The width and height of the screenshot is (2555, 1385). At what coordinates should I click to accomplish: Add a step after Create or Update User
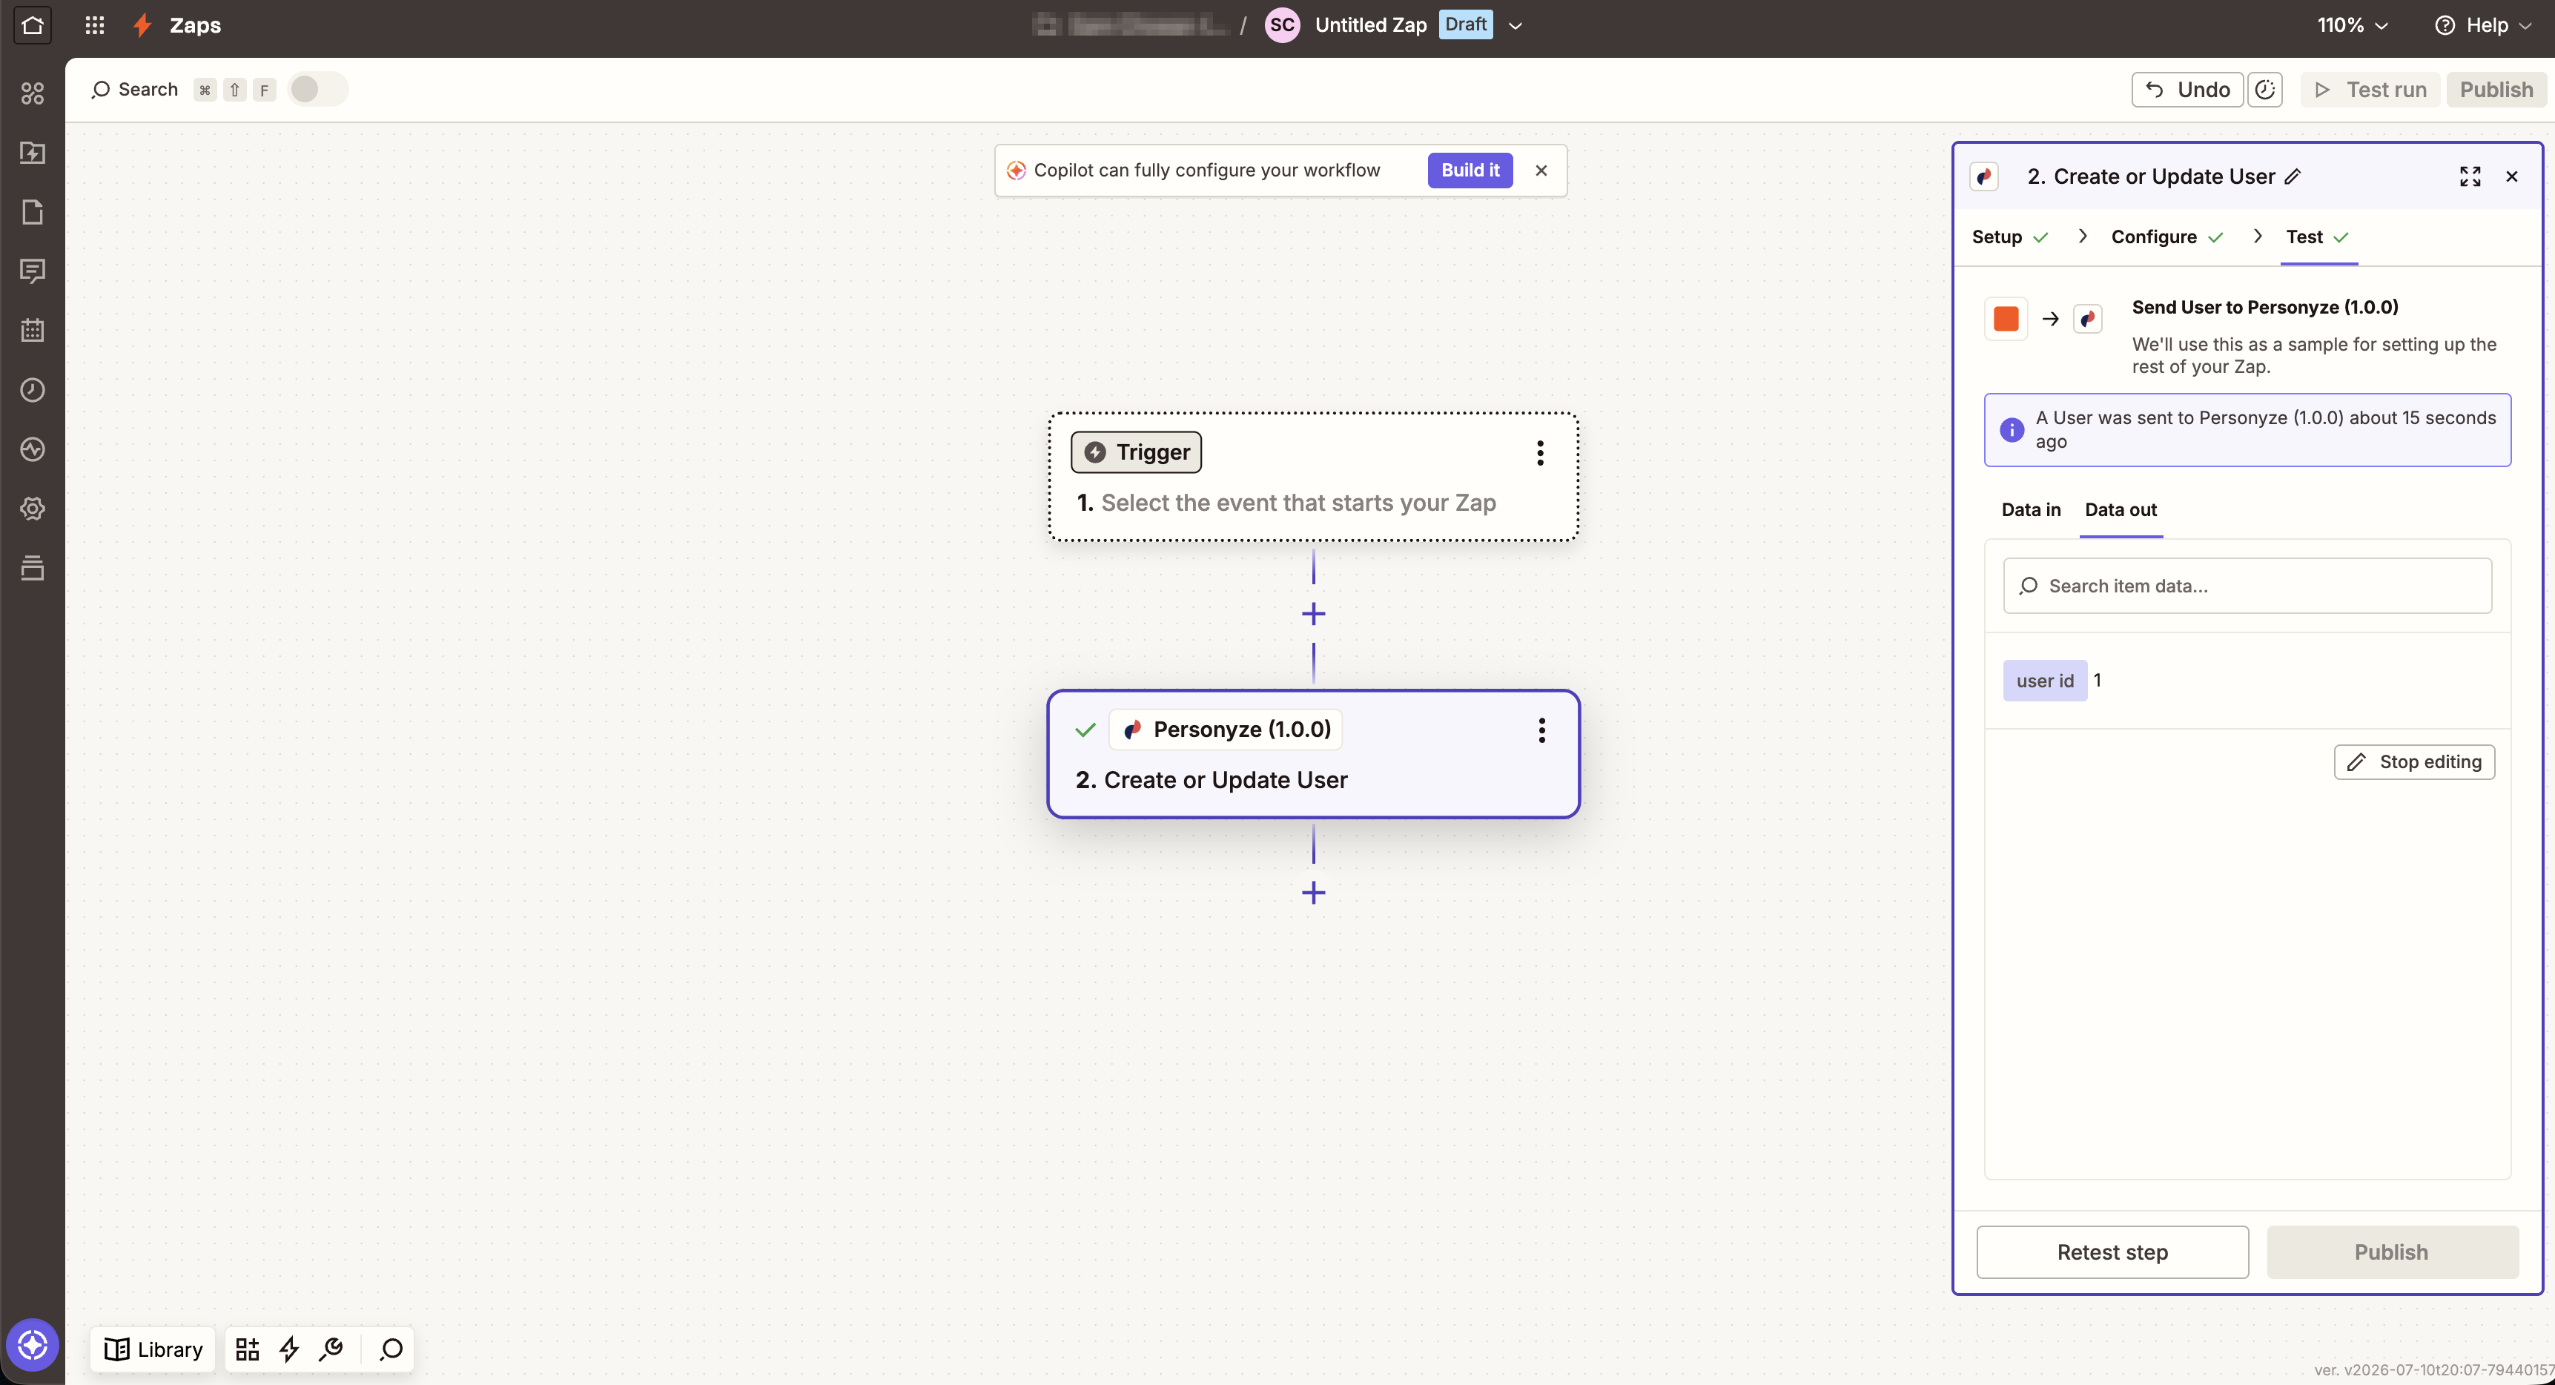(x=1313, y=893)
